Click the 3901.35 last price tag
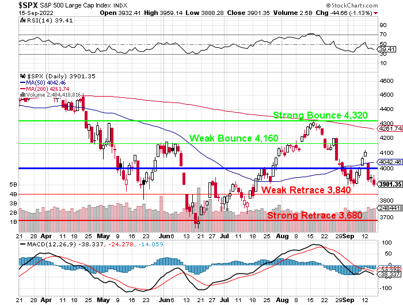Image resolution: width=403 pixels, height=305 pixels. (388, 184)
